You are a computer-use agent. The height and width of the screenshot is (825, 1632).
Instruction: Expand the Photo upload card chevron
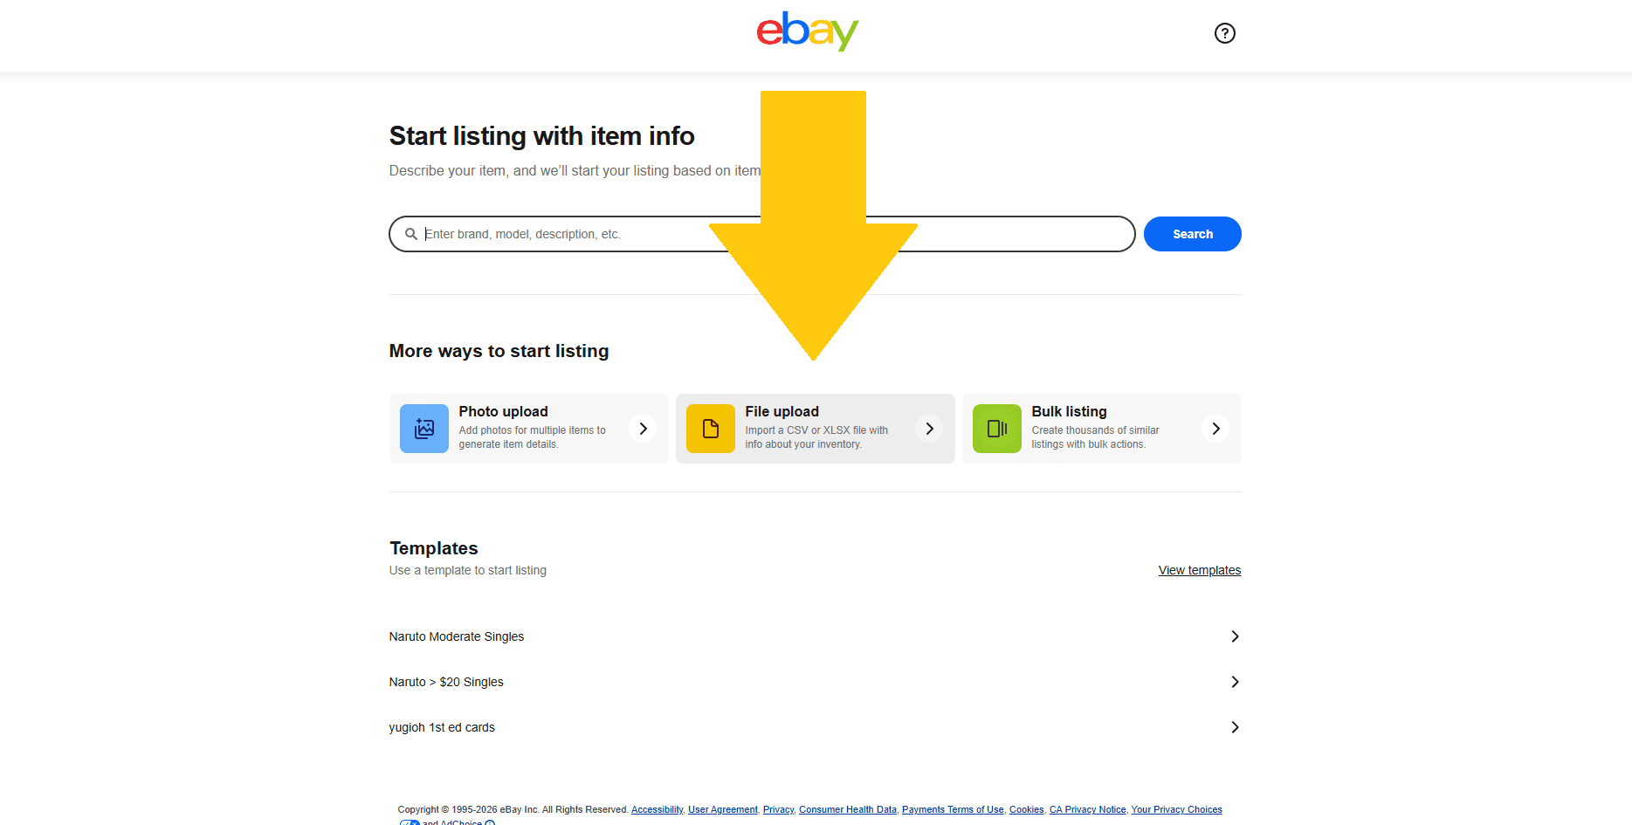coord(643,429)
